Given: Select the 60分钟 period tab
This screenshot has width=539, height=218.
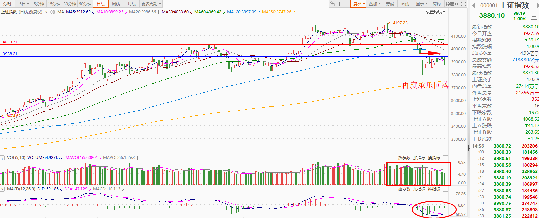Looking at the screenshot, I should [85, 4].
